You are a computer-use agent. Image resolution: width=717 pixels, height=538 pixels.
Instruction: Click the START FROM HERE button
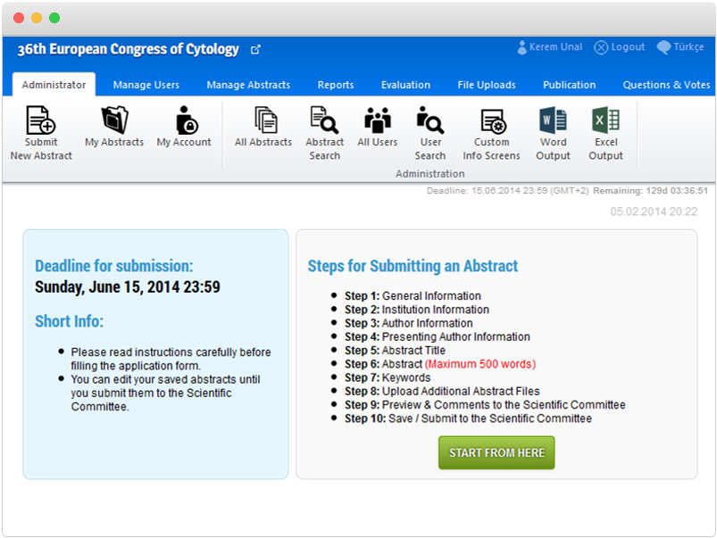(x=496, y=452)
